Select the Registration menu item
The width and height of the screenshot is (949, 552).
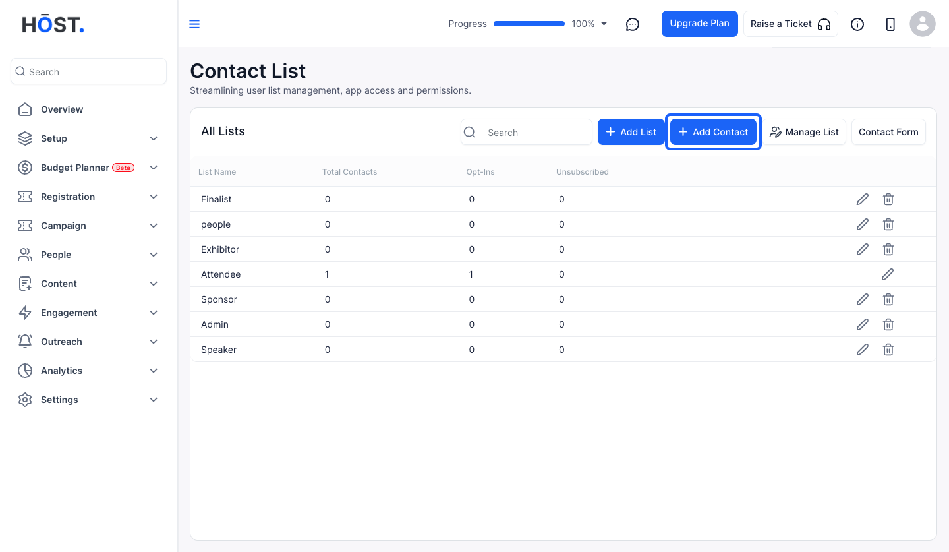point(88,197)
